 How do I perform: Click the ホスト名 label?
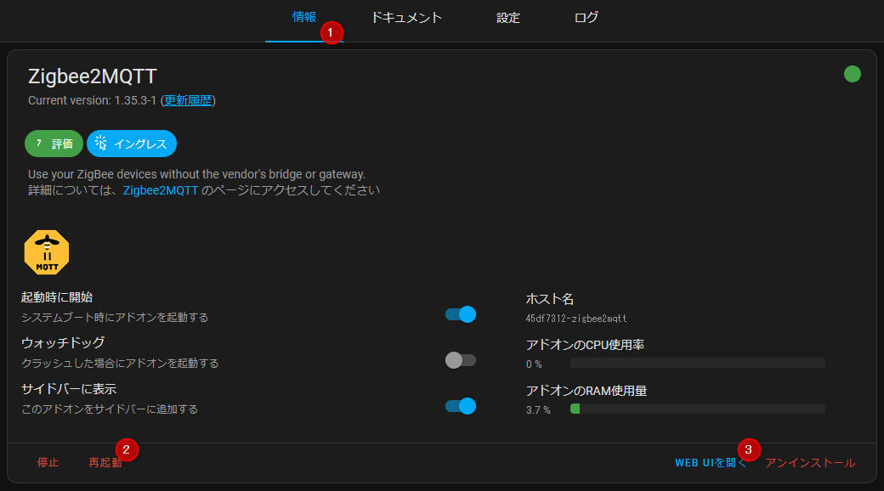pyautogui.click(x=550, y=299)
